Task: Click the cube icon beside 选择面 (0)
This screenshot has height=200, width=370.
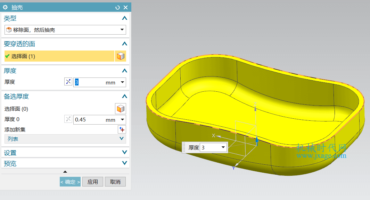Action: (x=121, y=109)
